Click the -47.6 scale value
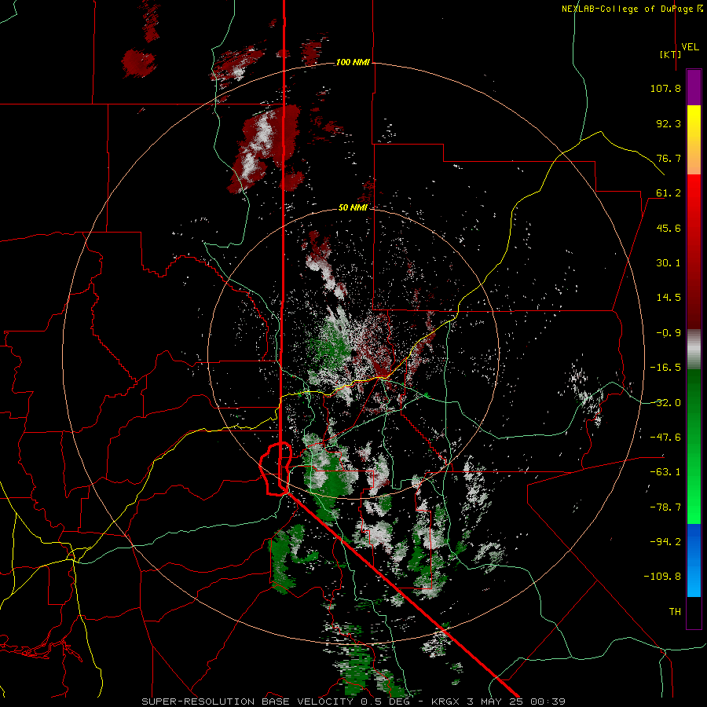 (665, 438)
